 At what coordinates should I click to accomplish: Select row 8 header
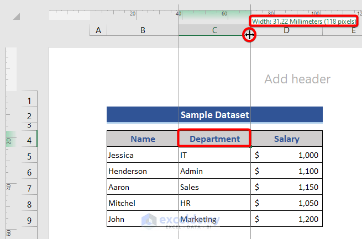click(29, 203)
